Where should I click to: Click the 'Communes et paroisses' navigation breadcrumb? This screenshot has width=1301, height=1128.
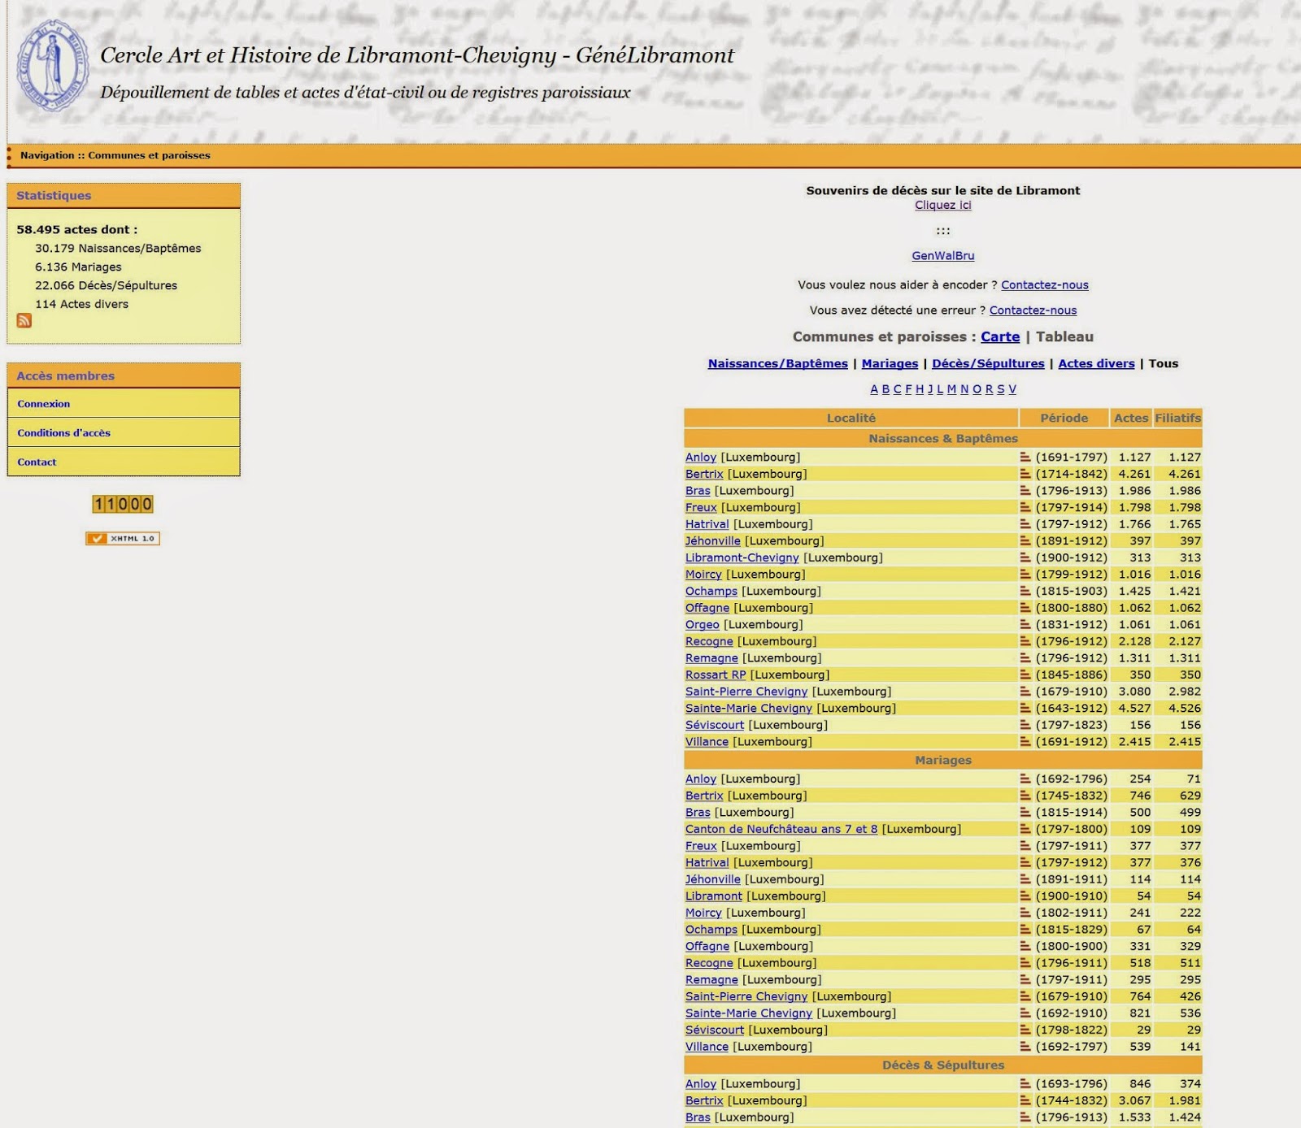149,155
